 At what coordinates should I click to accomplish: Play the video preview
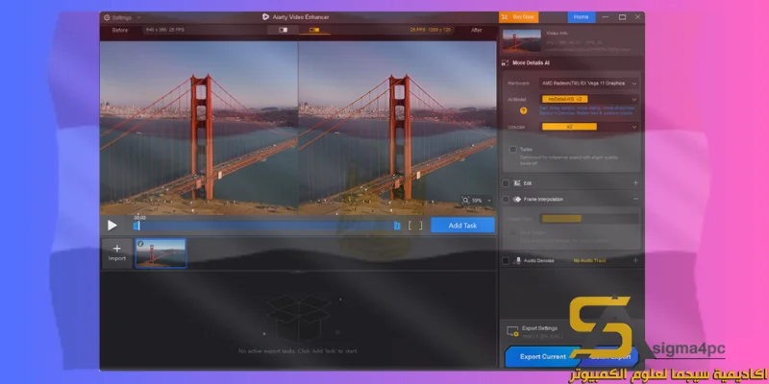(112, 226)
